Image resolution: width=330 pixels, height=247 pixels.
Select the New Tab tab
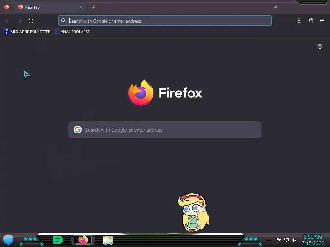click(x=50, y=7)
